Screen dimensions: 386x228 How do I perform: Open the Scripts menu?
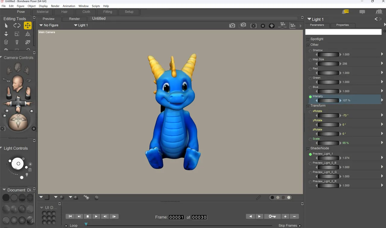click(96, 6)
